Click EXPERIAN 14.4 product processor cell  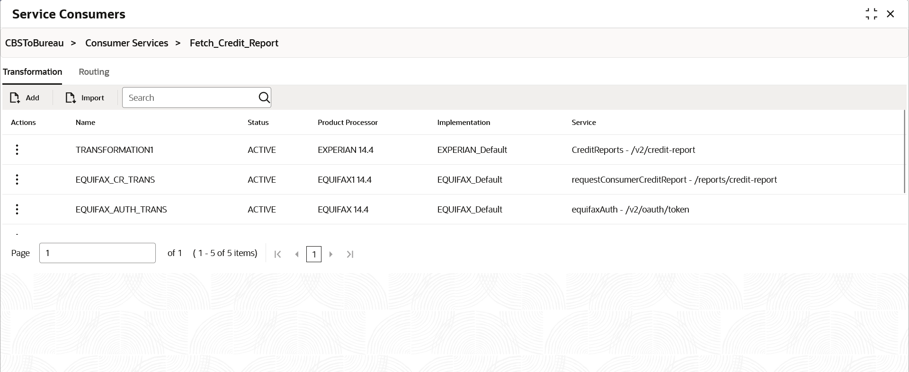tap(346, 150)
